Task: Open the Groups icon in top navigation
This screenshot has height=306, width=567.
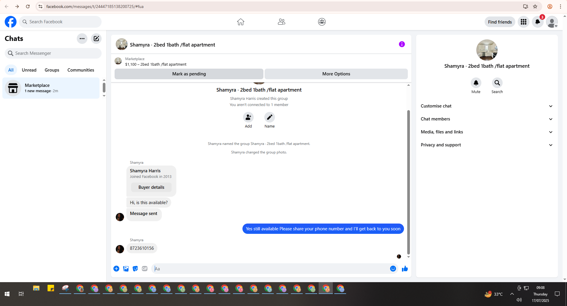Action: pyautogui.click(x=322, y=22)
